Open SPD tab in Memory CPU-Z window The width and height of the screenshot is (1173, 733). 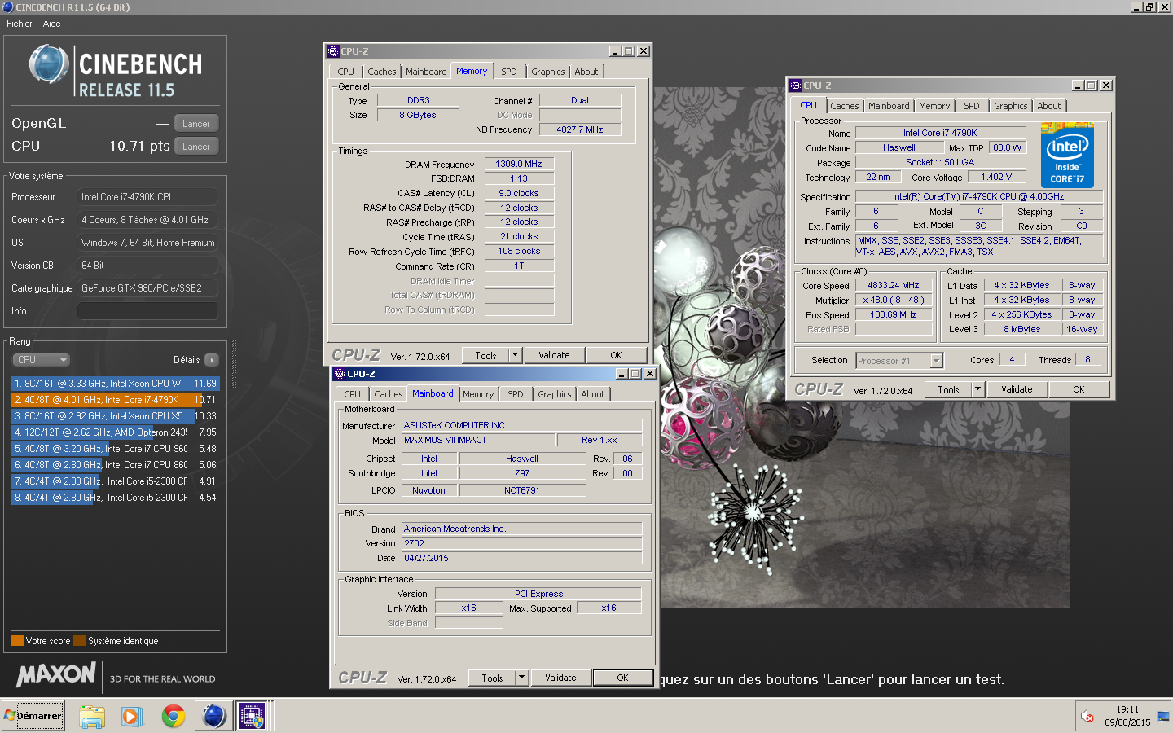click(509, 72)
